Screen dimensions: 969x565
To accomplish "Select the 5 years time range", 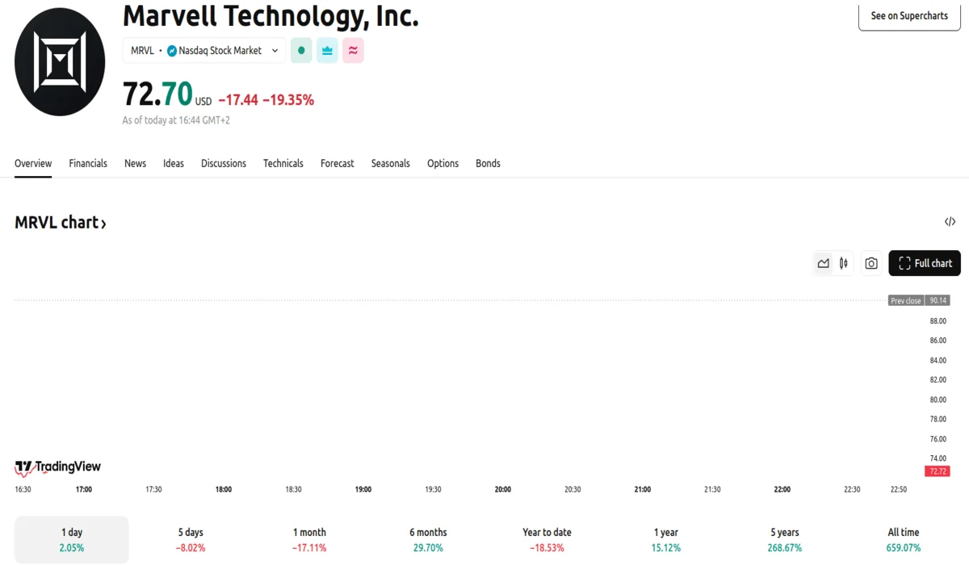I will pyautogui.click(x=784, y=539).
